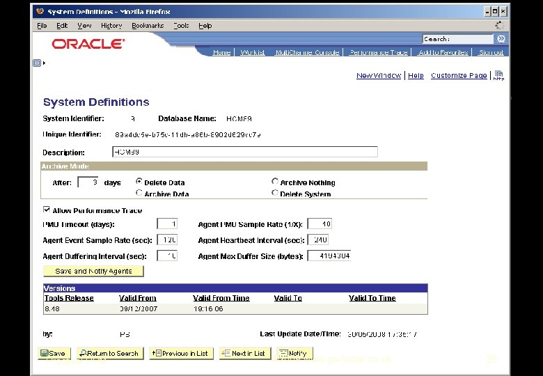543x376 pixels.
Task: Click Agent Heartbeat Interval field
Action: pyautogui.click(x=318, y=240)
